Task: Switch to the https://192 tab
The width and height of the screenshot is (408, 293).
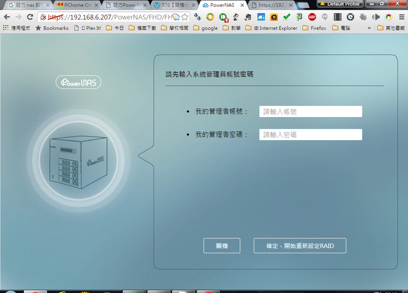Action: (x=272, y=5)
